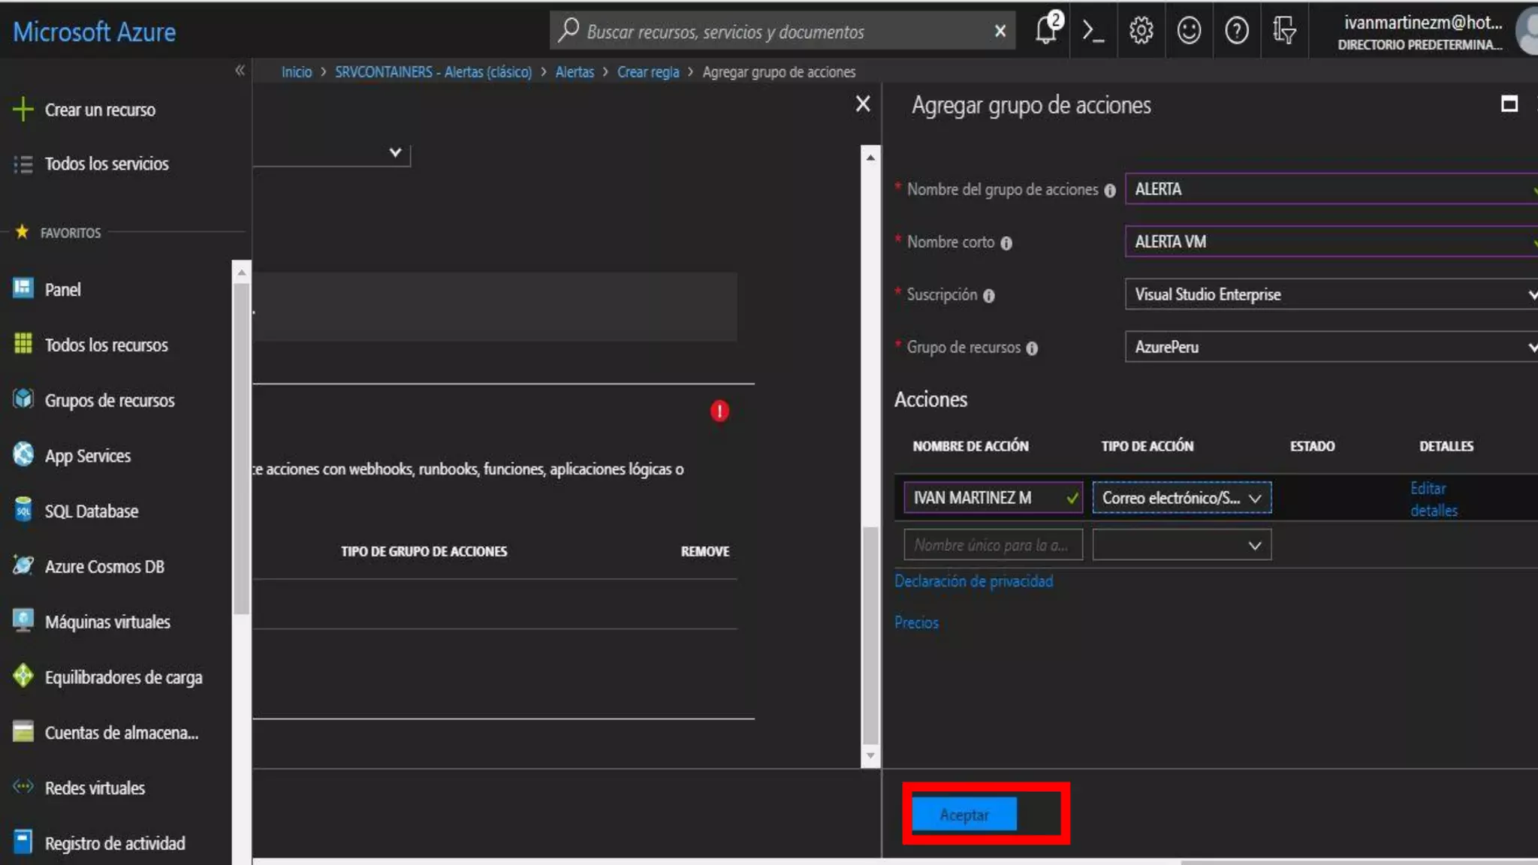Click the Nombre único para la acción field
The height and width of the screenshot is (865, 1538).
[992, 545]
